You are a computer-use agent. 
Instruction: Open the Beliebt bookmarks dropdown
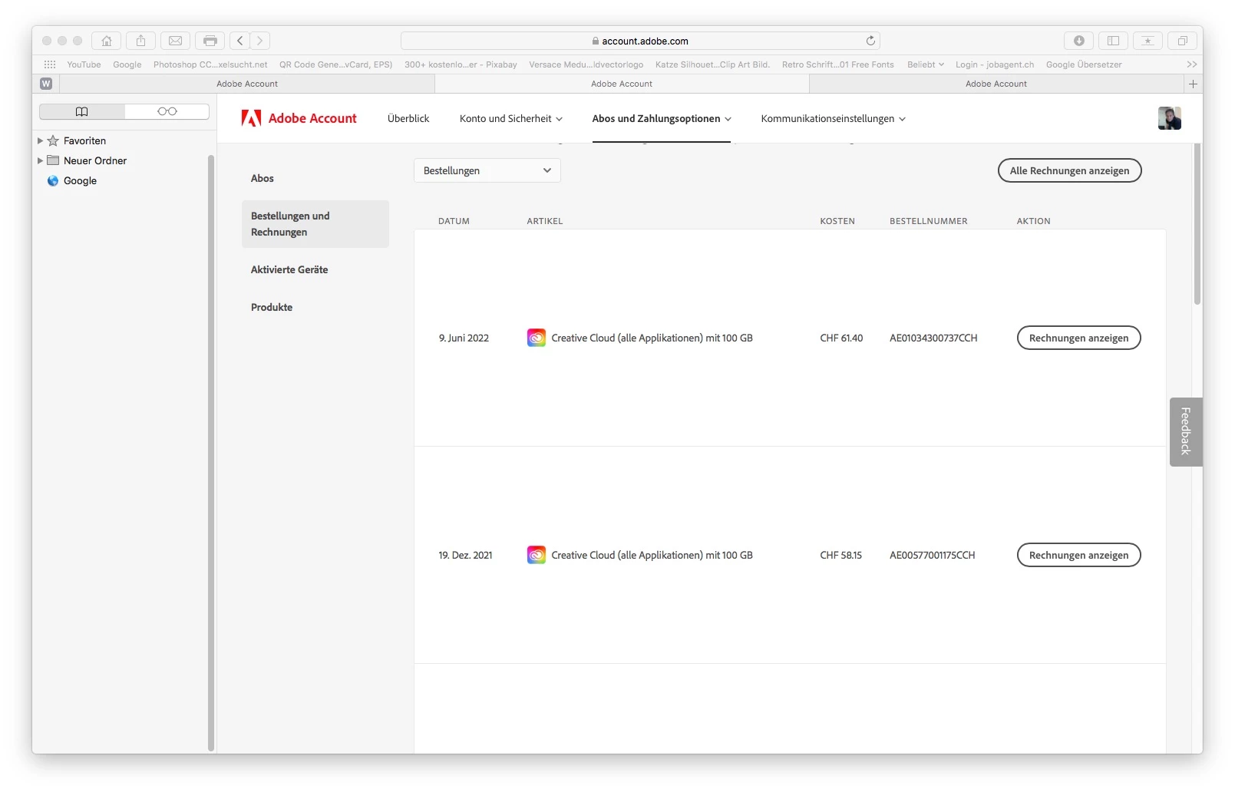click(925, 64)
